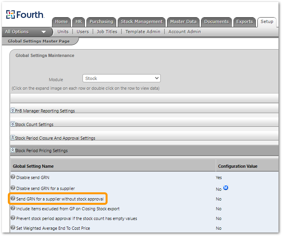
Task: Open the All Options dropdown menu
Action: 25,32
